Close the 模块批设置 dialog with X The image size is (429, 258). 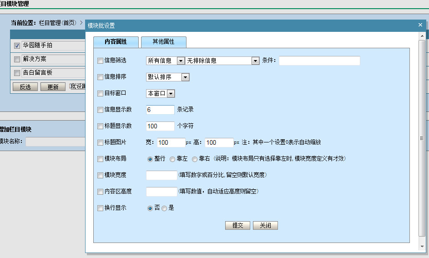tap(420, 25)
